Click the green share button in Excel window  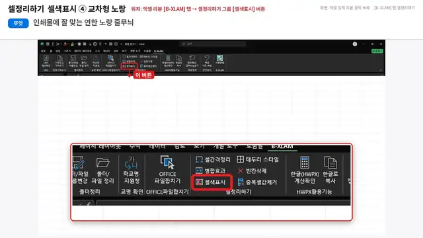click(x=377, y=51)
